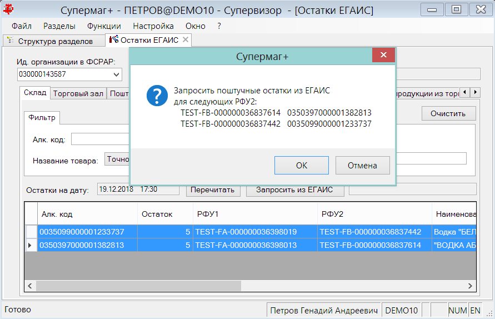Screen dimensions: 495x319
Task: Click the table scrollbar left arrow
Action: 30,286
